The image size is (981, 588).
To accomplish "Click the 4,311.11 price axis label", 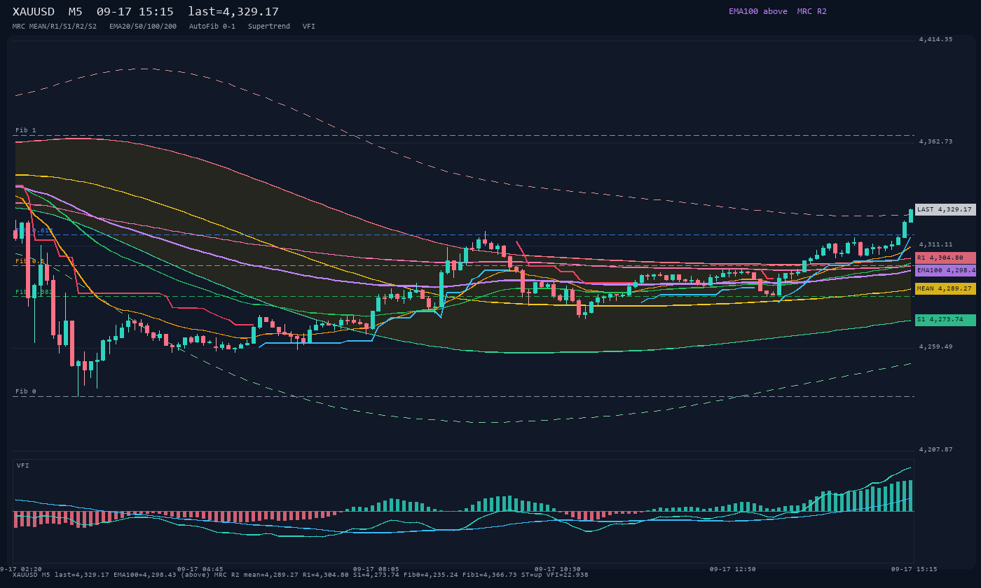I will coord(935,244).
